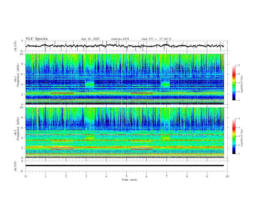Viewport: 256px width, 198px height.
Task: Click the "-7" tick on ch.1 color bar
Action: click(x=238, y=100)
